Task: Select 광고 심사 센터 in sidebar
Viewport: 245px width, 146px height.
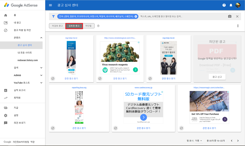Action: [25, 45]
